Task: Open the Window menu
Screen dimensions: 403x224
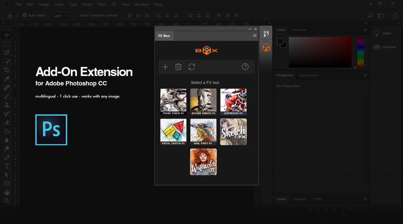Action: 142,4
